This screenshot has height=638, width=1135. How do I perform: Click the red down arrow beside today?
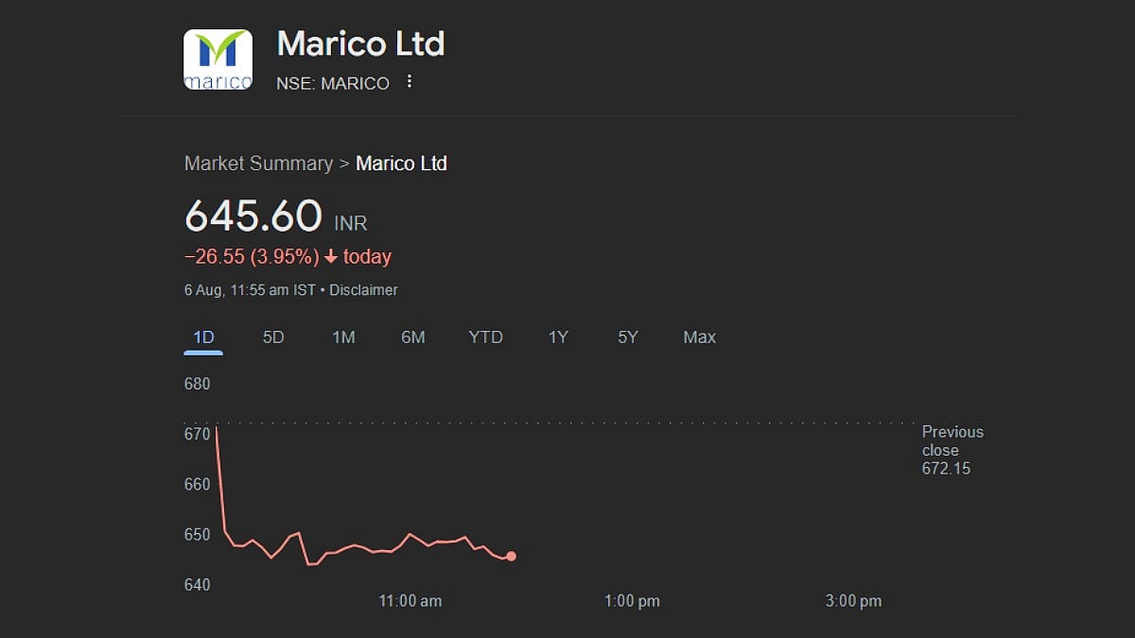330,257
